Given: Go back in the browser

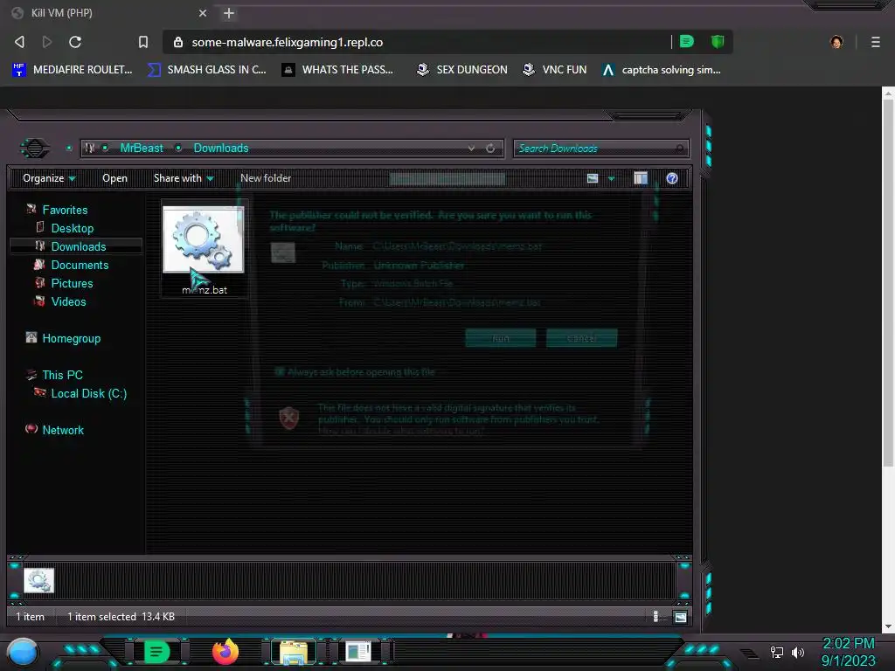Looking at the screenshot, I should point(19,42).
